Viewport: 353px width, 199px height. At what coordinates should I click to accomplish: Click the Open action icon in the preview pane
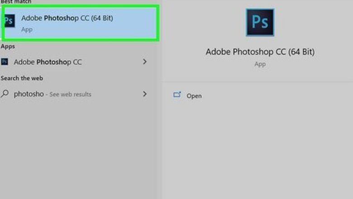point(177,95)
